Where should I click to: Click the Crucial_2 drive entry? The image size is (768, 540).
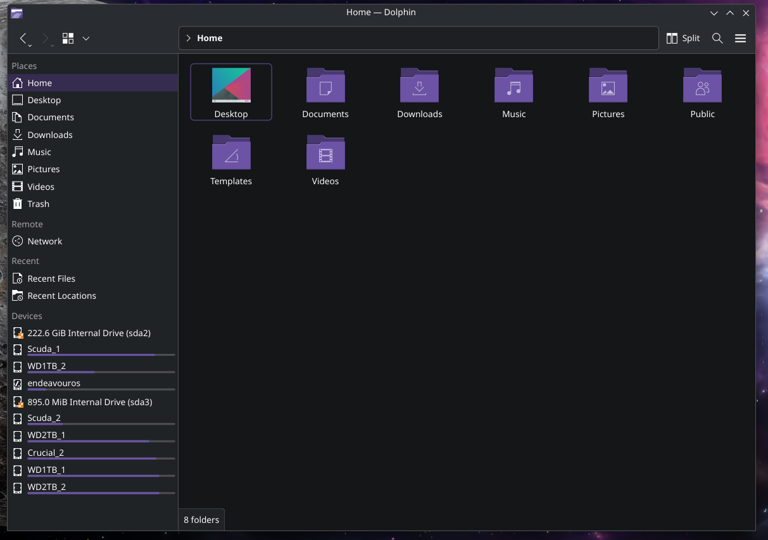point(46,453)
